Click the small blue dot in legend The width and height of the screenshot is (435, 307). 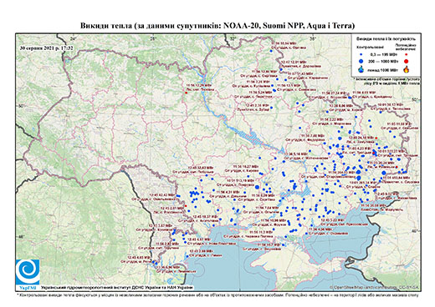pos(361,54)
